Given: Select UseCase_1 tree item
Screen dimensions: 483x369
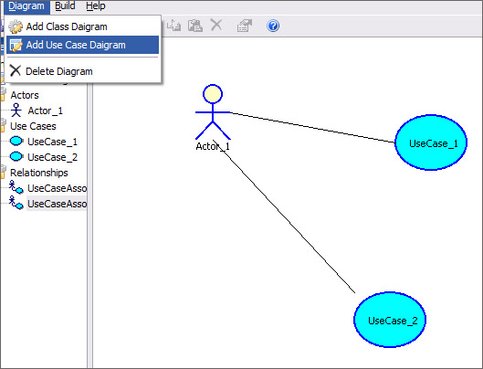Looking at the screenshot, I should click(x=52, y=142).
